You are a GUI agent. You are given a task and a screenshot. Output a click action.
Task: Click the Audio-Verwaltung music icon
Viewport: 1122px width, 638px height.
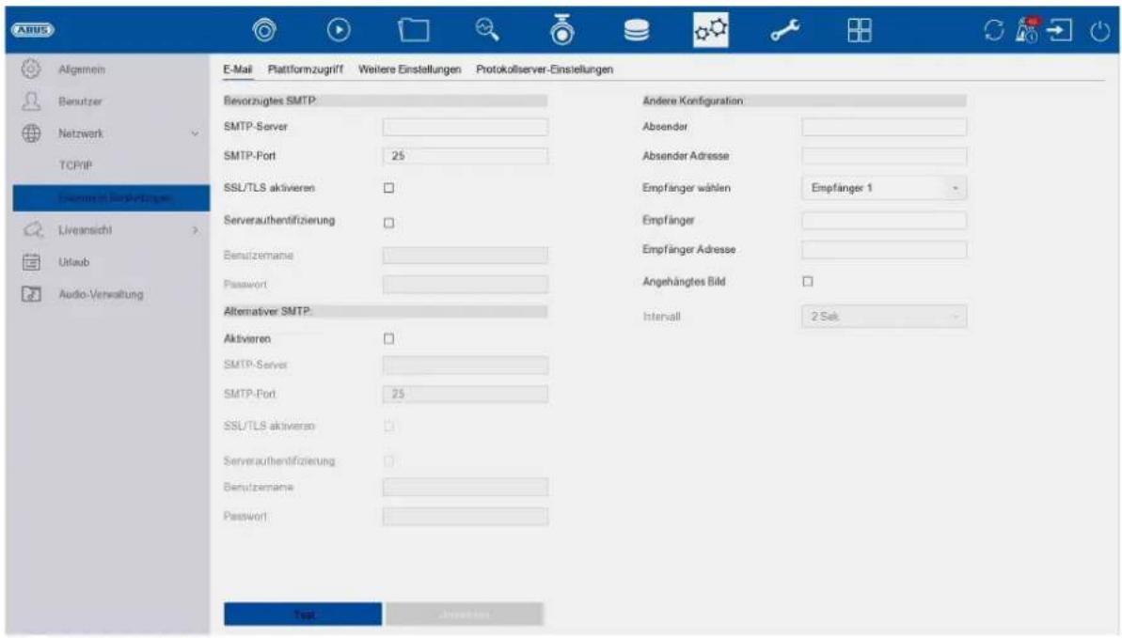pos(31,294)
